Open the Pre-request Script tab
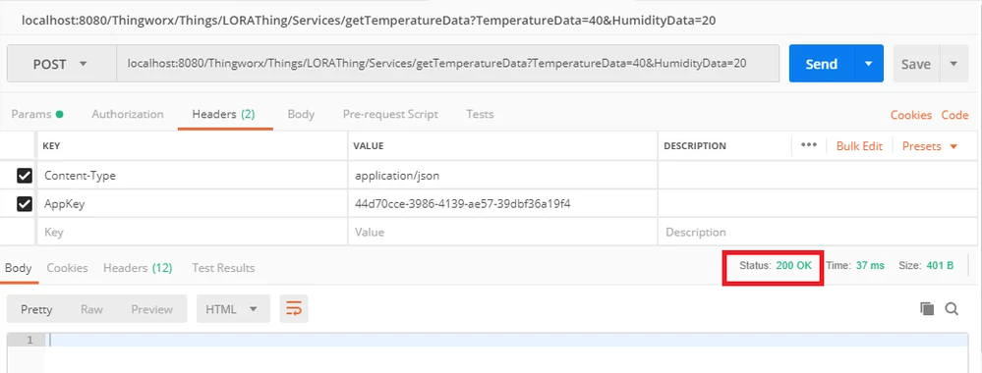Image resolution: width=982 pixels, height=373 pixels. pyautogui.click(x=390, y=114)
